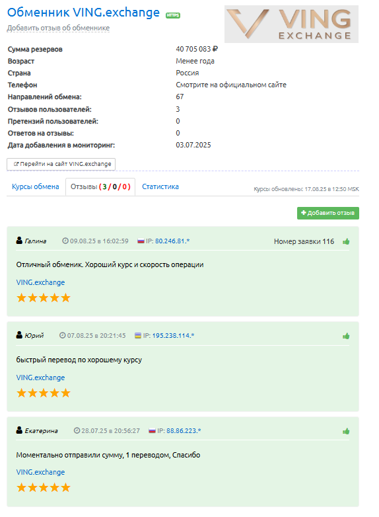
Task: Click Курсы обновлены 17.08.25 timestamp text
Action: (x=306, y=189)
